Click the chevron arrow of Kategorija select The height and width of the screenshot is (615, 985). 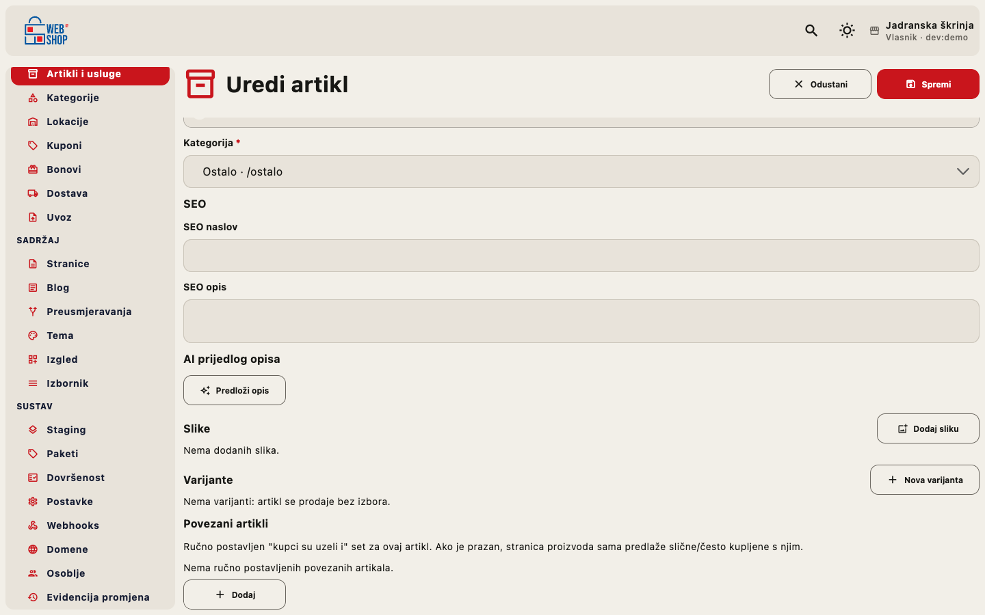(963, 172)
